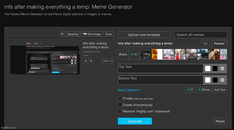Open the Bottom Text settings gear
Screen dimensions: 234x130
coord(222,80)
